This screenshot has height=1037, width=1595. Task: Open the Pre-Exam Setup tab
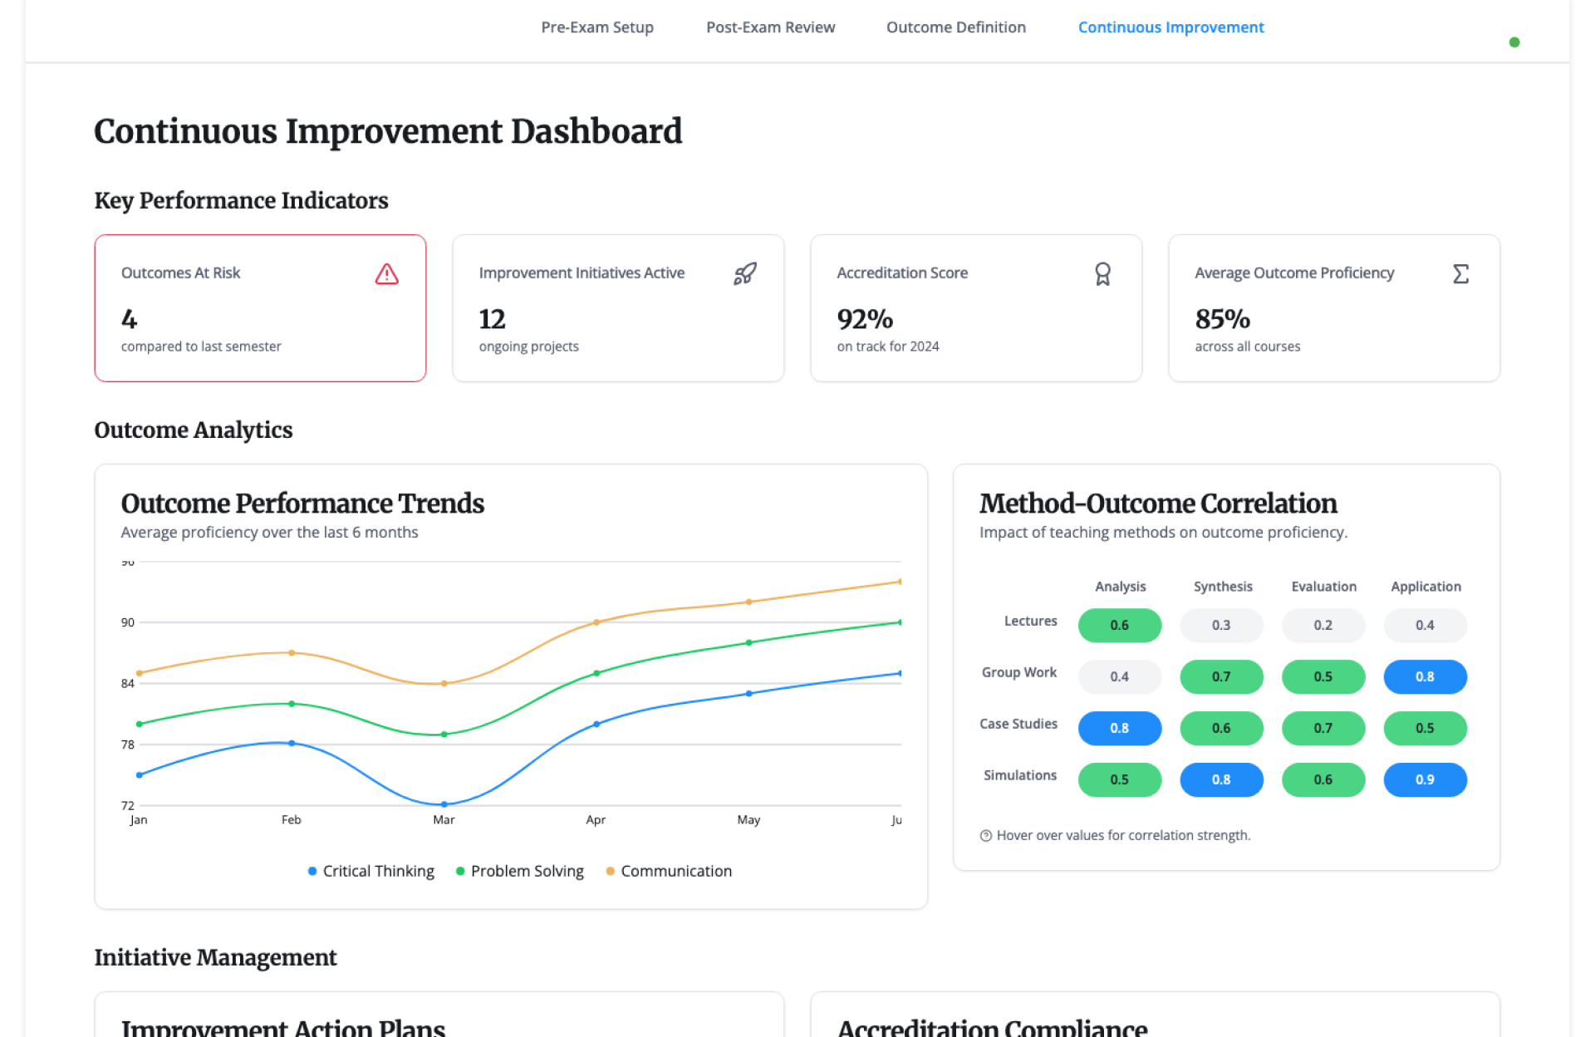coord(597,27)
